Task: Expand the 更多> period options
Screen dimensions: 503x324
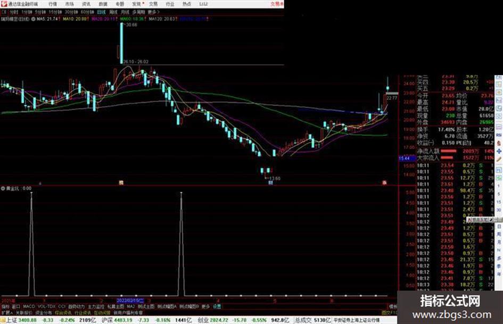Action: click(154, 12)
